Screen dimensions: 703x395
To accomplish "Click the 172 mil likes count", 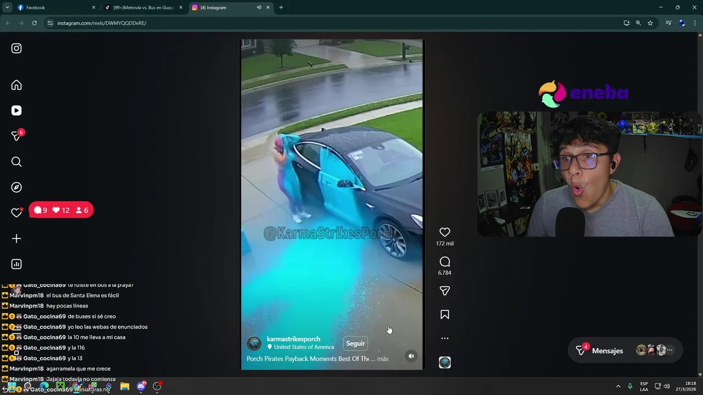I will (445, 244).
